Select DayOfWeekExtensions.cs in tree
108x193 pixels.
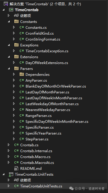click(x=47, y=63)
